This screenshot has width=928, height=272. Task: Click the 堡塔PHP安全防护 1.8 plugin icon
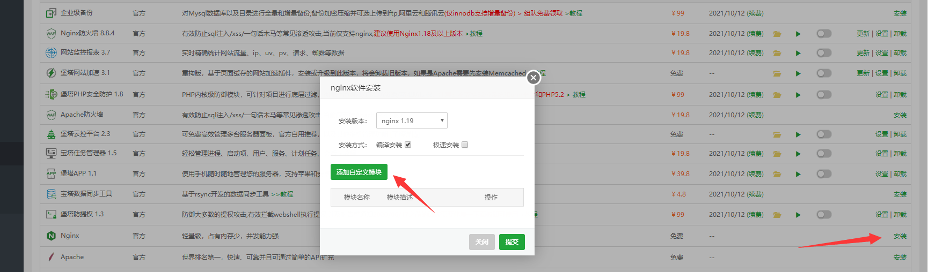[51, 94]
